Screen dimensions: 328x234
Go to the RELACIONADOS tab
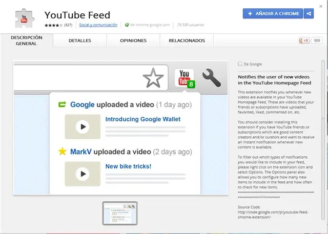click(187, 40)
